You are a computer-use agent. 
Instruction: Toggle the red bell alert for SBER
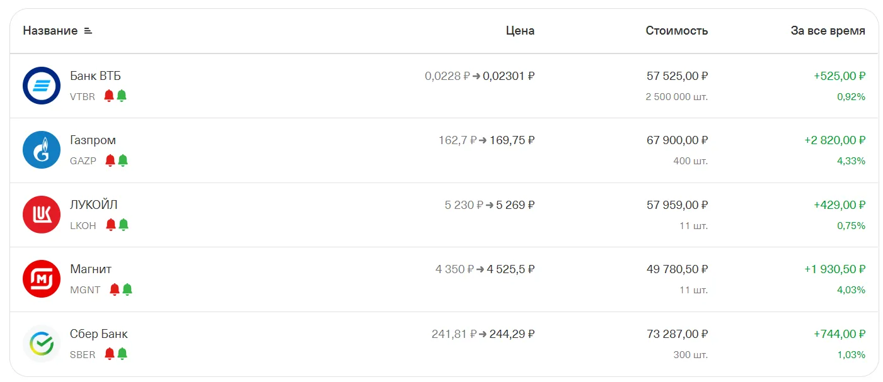click(x=110, y=354)
